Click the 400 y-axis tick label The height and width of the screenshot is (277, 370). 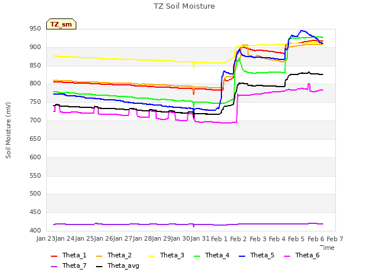coord(35,230)
